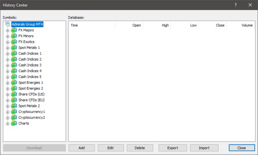Image resolution: width=258 pixels, height=155 pixels.
Task: Click the Spot Metals 1 group icon
Action: (14, 47)
